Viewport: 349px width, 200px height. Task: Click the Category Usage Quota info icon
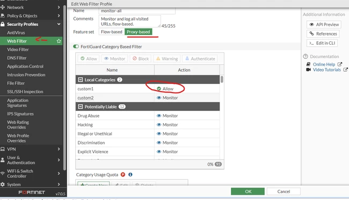pyautogui.click(x=130, y=175)
